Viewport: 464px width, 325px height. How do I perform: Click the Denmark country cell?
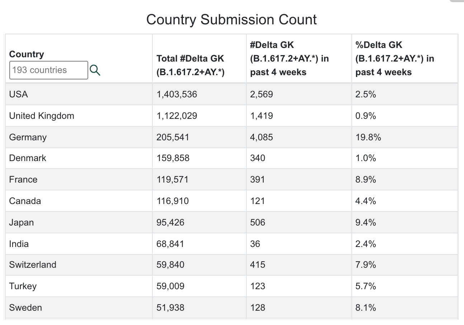[79, 158]
